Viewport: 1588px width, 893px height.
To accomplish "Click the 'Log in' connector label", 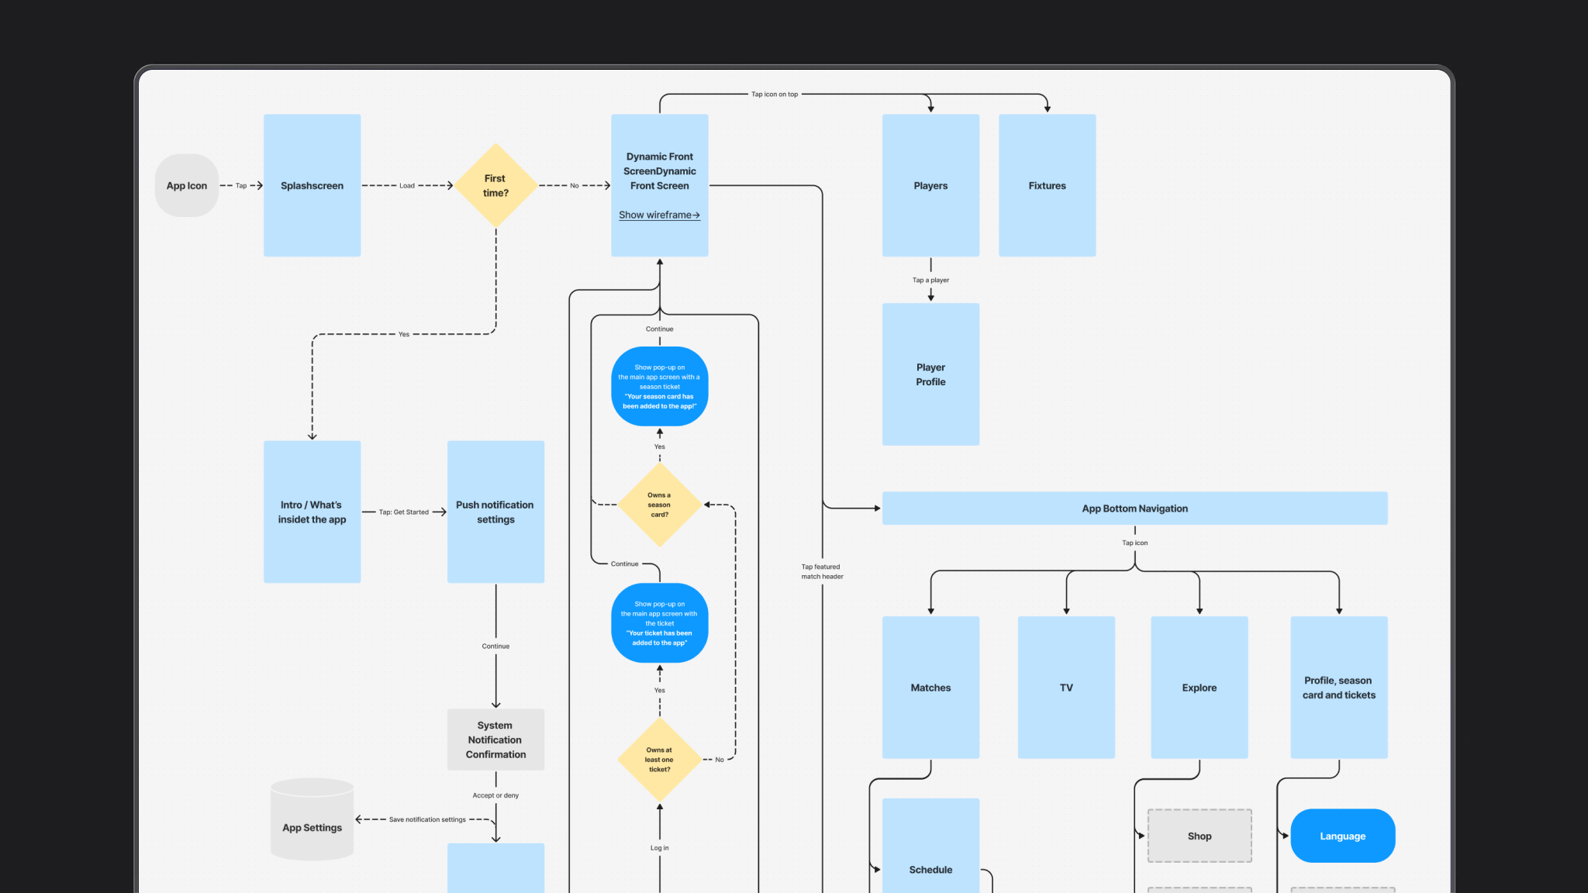I will (x=659, y=848).
